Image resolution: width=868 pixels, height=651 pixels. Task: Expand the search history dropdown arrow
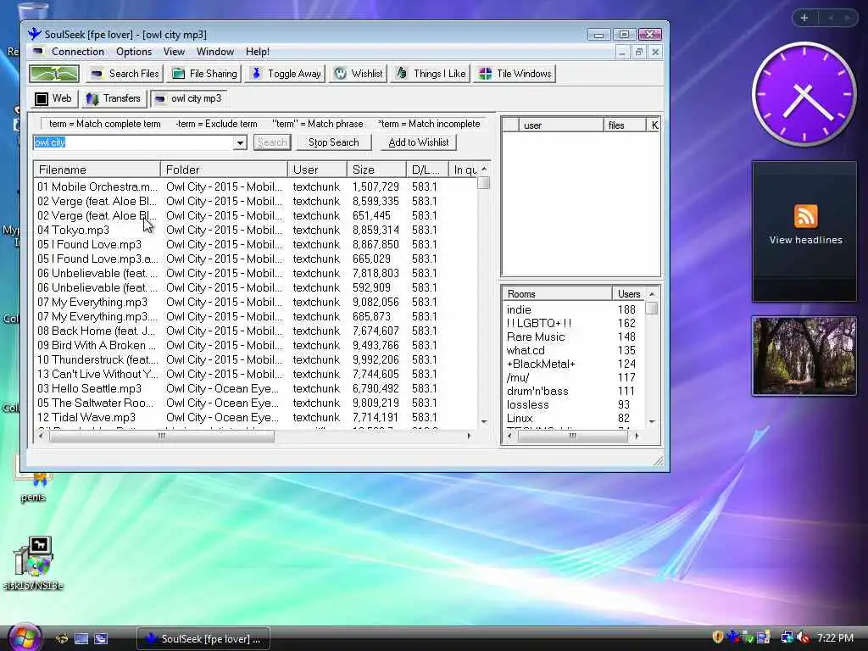240,142
